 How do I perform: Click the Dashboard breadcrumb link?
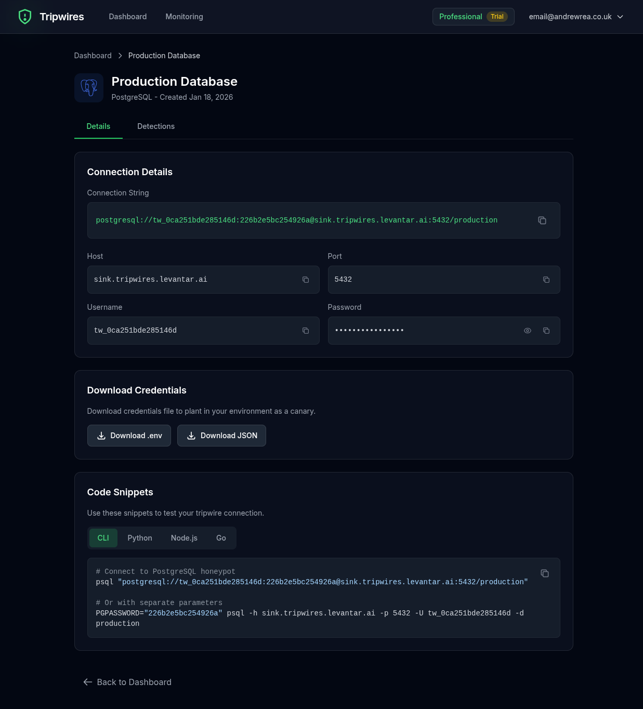tap(93, 56)
